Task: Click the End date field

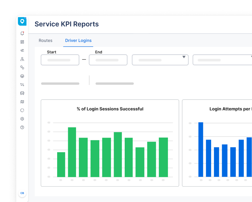Action: [x=108, y=60]
